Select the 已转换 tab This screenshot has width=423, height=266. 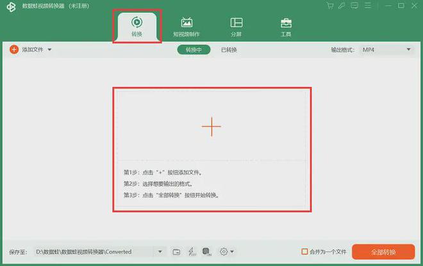(229, 50)
